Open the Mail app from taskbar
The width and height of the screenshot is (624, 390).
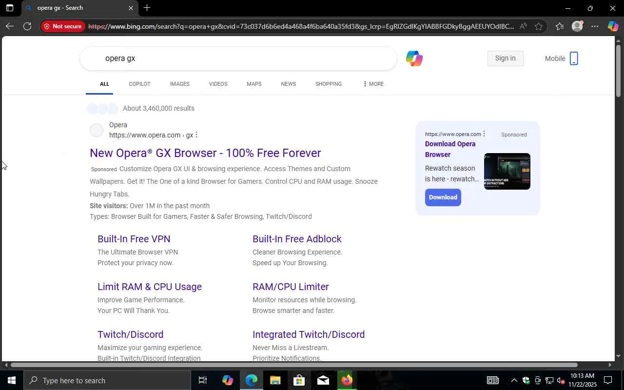pos(323,380)
